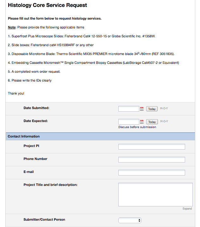
Task: Click the Histology Core Service Request heading
Action: (47, 5)
